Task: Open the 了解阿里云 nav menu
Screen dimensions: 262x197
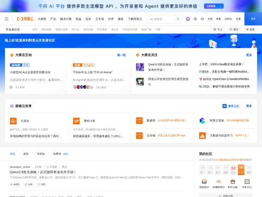Action: [x=135, y=19]
